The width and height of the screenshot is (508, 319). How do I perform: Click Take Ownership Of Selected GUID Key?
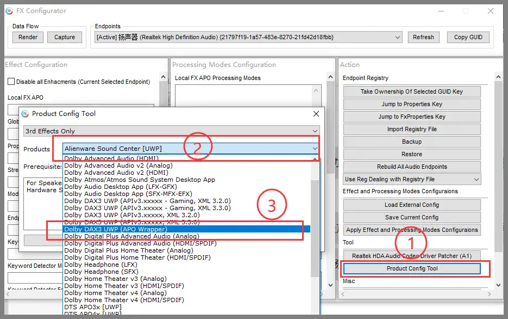click(412, 91)
